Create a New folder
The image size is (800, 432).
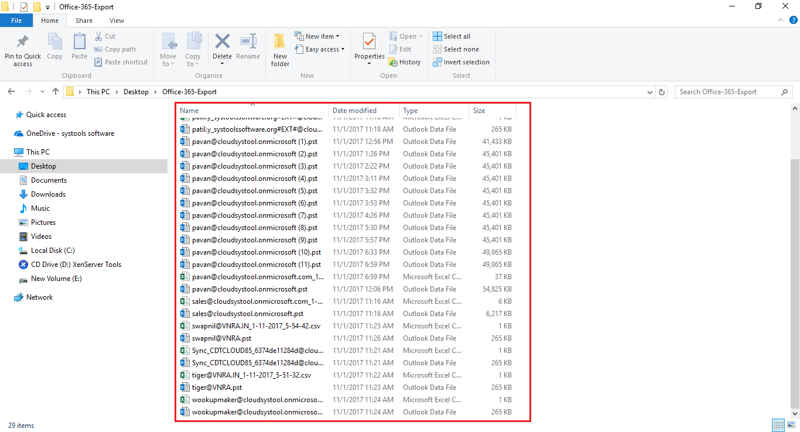pos(280,49)
